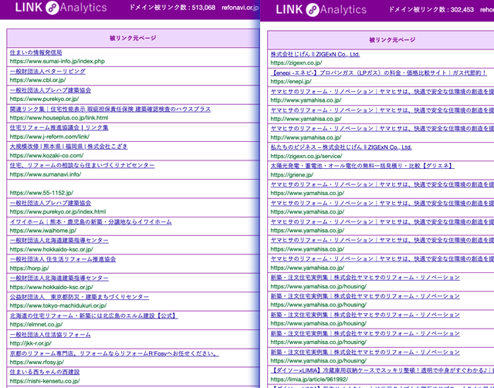Open the イワイホーム 新築・分譲地 link
This screenshot has height=388, width=494.
(x=91, y=221)
